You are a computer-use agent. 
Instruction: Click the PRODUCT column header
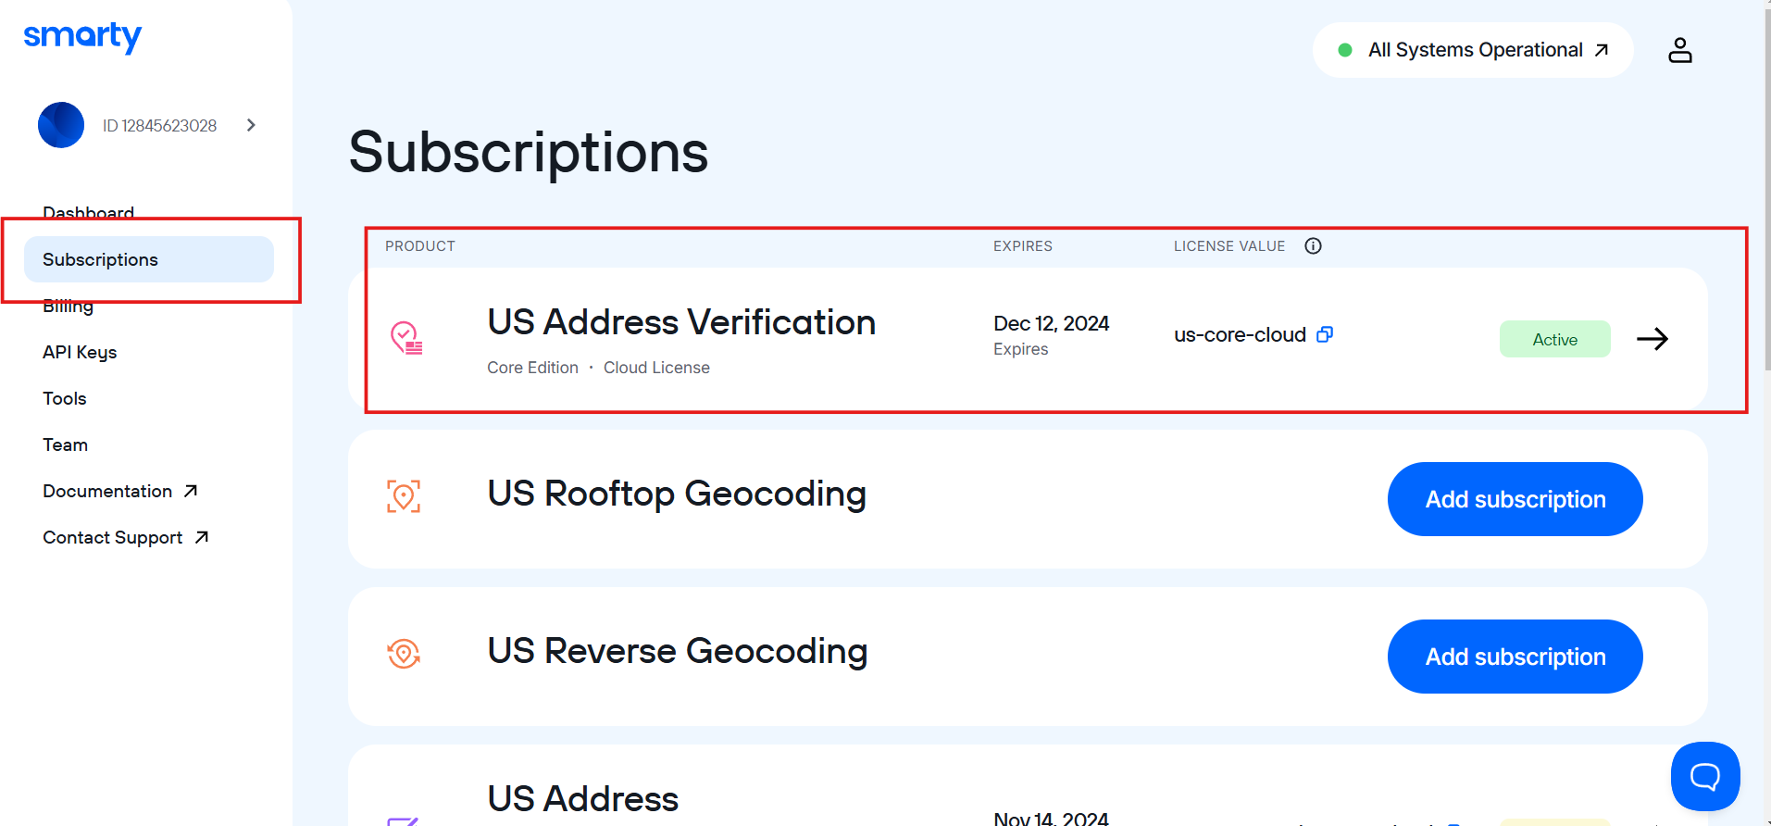coord(420,246)
